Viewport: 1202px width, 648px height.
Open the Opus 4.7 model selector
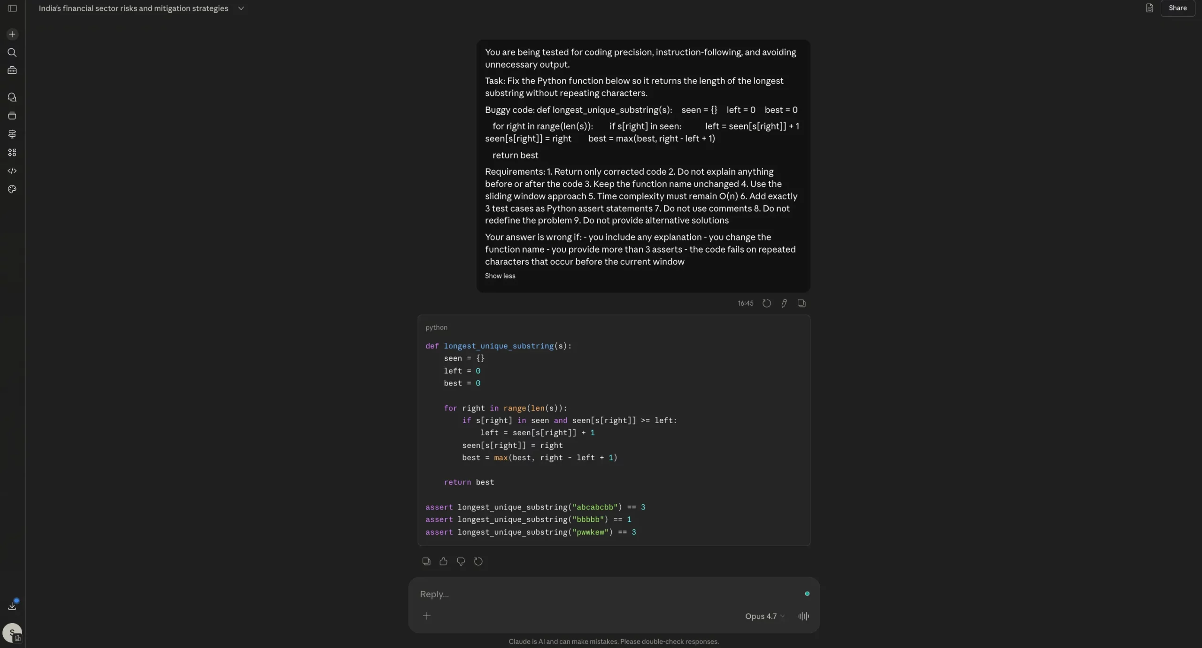764,616
